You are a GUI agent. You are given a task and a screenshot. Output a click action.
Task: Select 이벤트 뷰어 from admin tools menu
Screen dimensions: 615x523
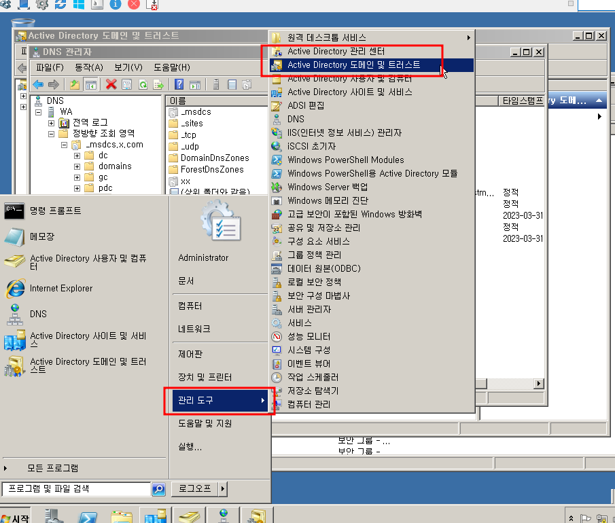point(372,364)
